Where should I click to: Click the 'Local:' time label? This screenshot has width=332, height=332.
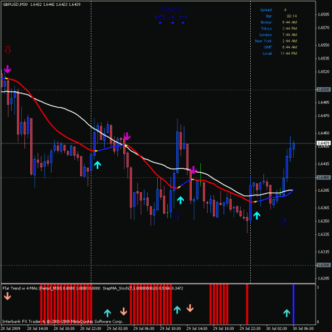tap(267, 53)
